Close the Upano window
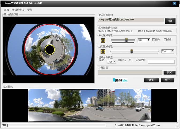This screenshot has width=180, height=129. (x=174, y=4)
